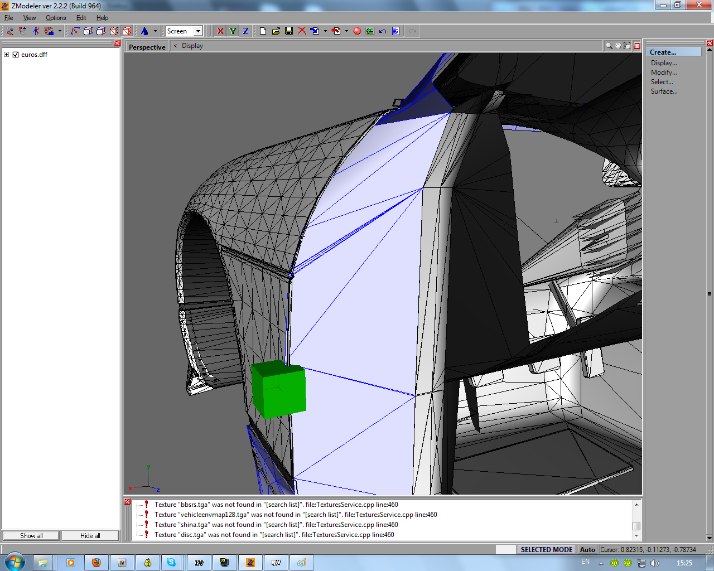Click the greyed-out Redo icon
The width and height of the screenshot is (714, 571).
click(x=412, y=31)
